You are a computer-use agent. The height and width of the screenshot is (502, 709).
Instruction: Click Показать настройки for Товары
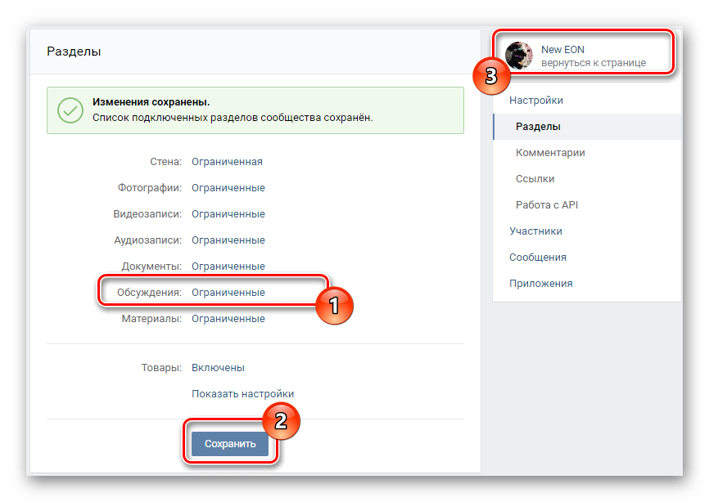[244, 393]
